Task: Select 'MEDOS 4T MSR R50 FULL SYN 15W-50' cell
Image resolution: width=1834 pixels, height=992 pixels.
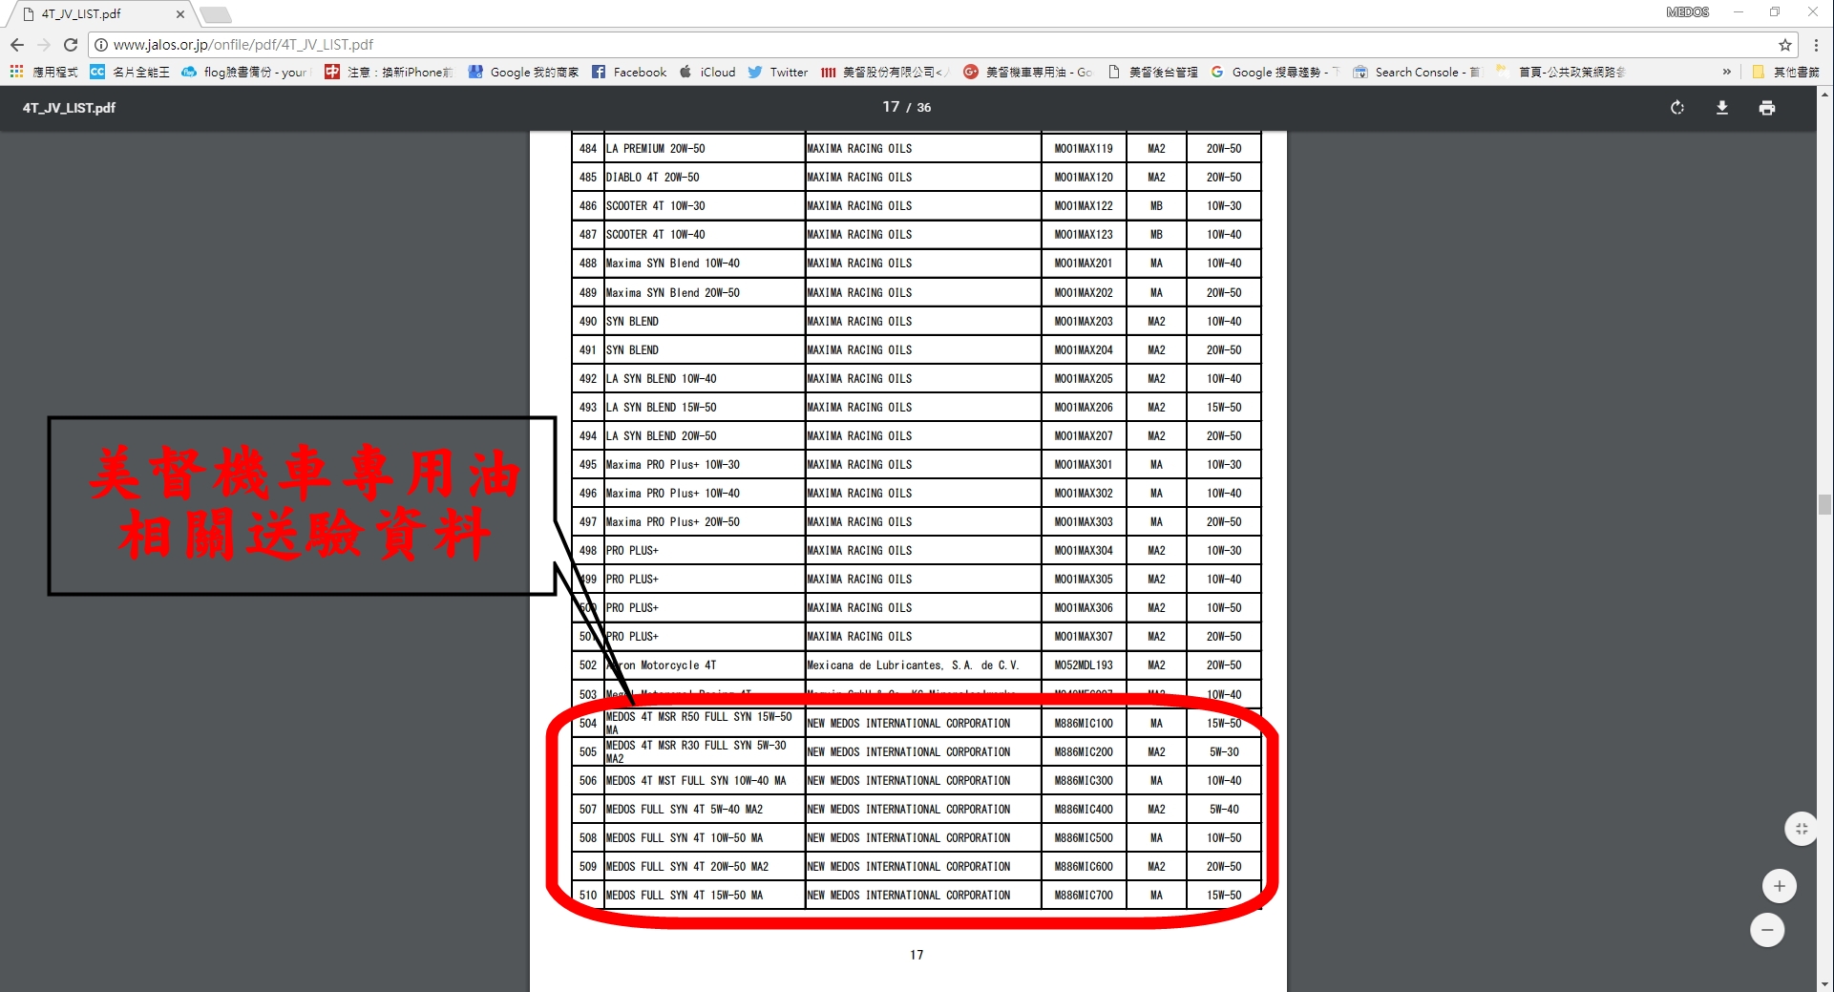Action: (705, 723)
